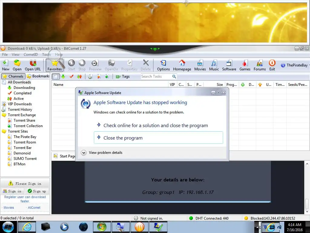
Task: Click the Stop task toolbar icon
Action: 82,65
